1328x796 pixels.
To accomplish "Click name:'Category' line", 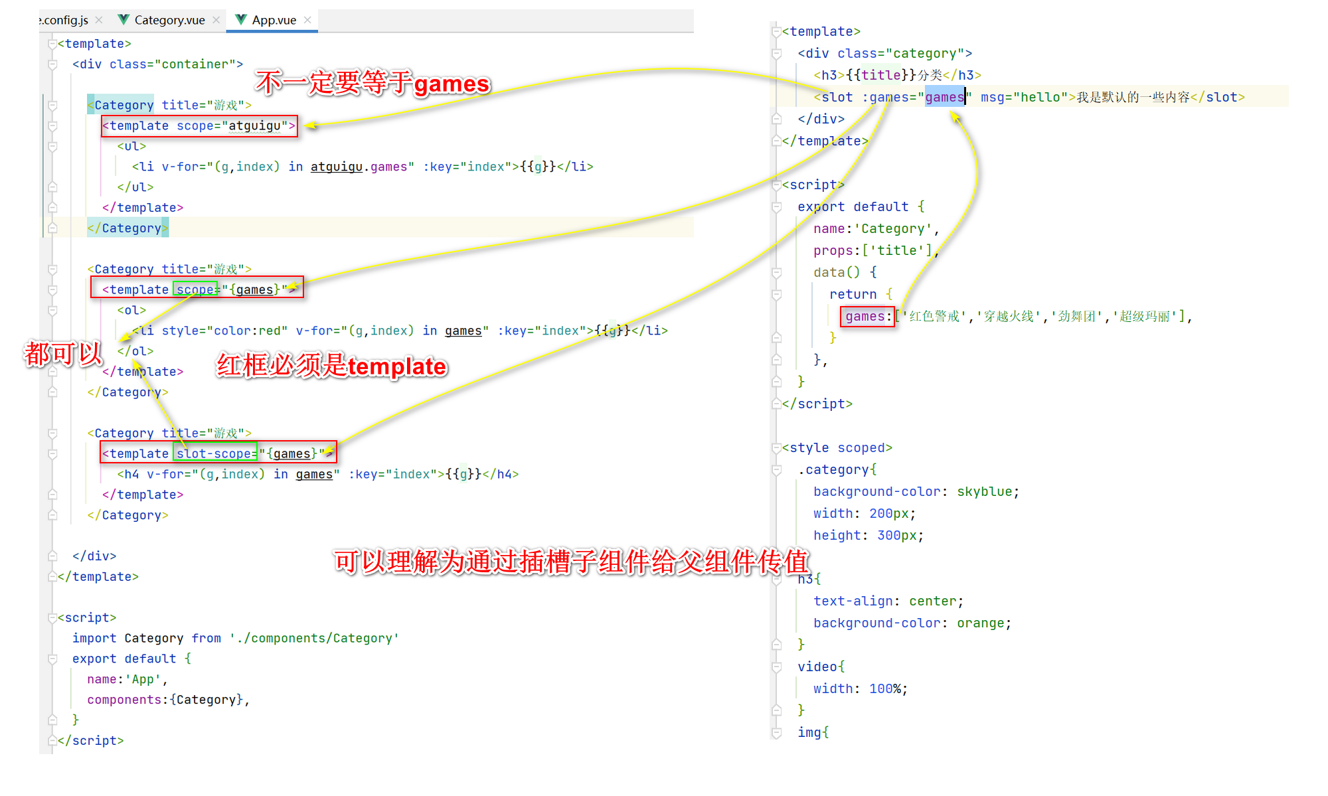I will pos(876,228).
